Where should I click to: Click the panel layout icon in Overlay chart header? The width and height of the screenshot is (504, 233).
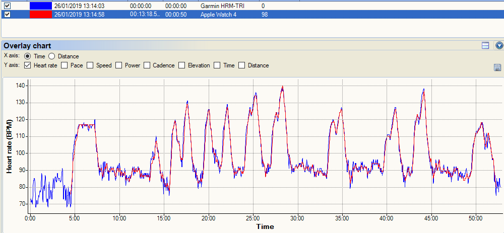click(485, 46)
